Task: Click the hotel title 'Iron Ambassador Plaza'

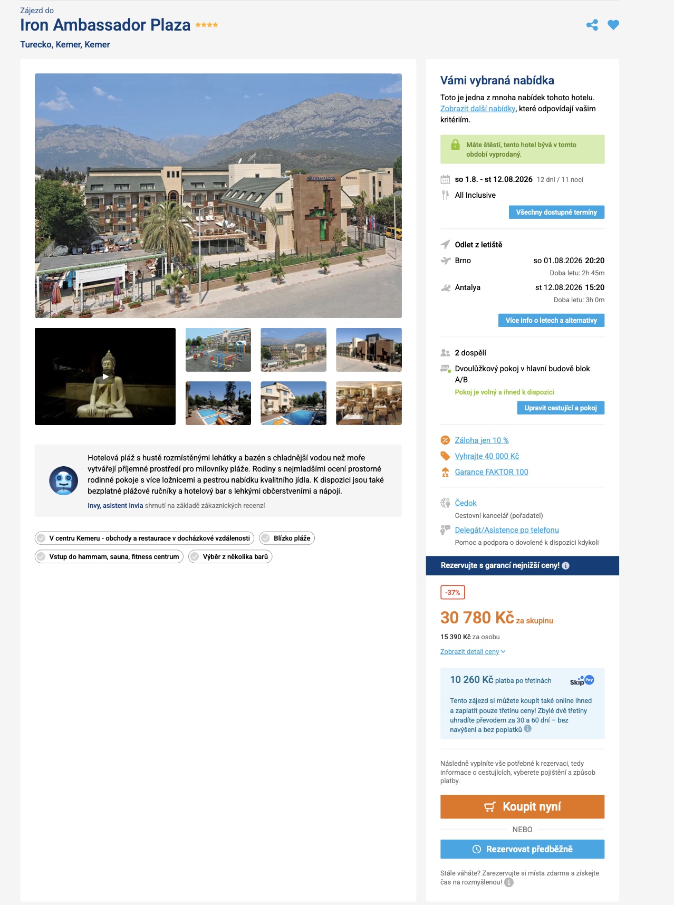Action: pos(105,25)
